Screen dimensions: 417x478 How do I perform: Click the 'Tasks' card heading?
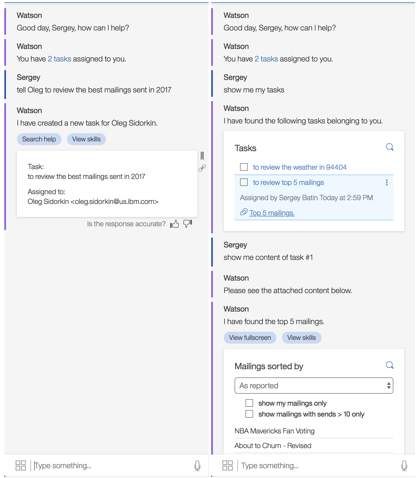[245, 148]
